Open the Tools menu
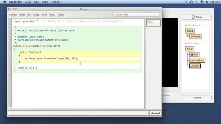Viewport: 221px width, 124px height. [x=45, y=2]
